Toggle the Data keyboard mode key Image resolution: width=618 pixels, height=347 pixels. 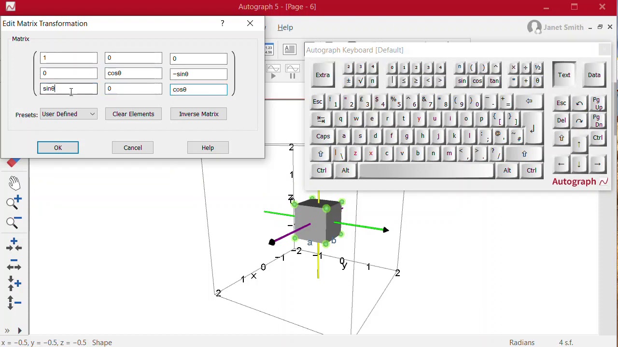pos(594,75)
